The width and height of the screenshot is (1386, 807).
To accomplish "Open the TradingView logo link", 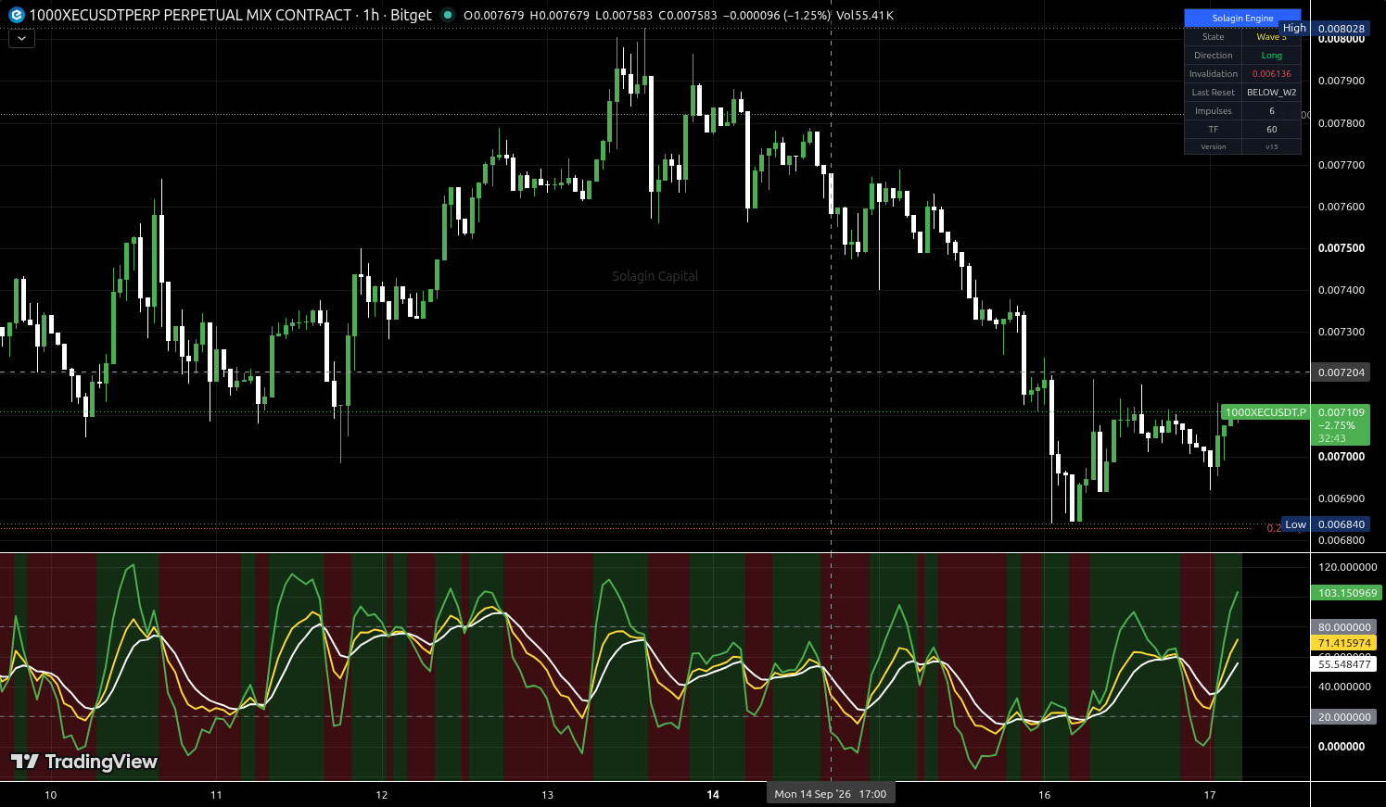I will tap(84, 762).
